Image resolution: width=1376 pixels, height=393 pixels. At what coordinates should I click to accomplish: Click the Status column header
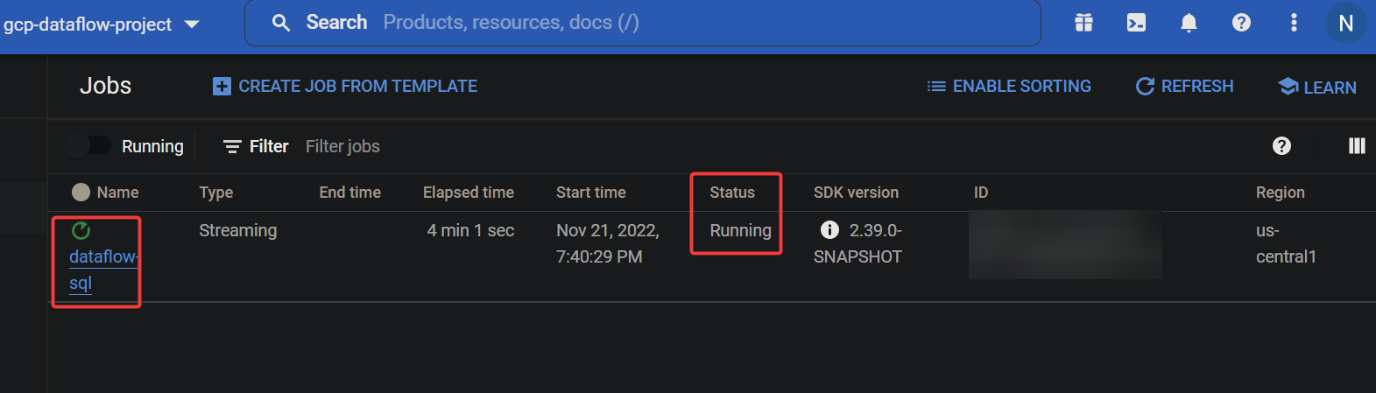(732, 193)
